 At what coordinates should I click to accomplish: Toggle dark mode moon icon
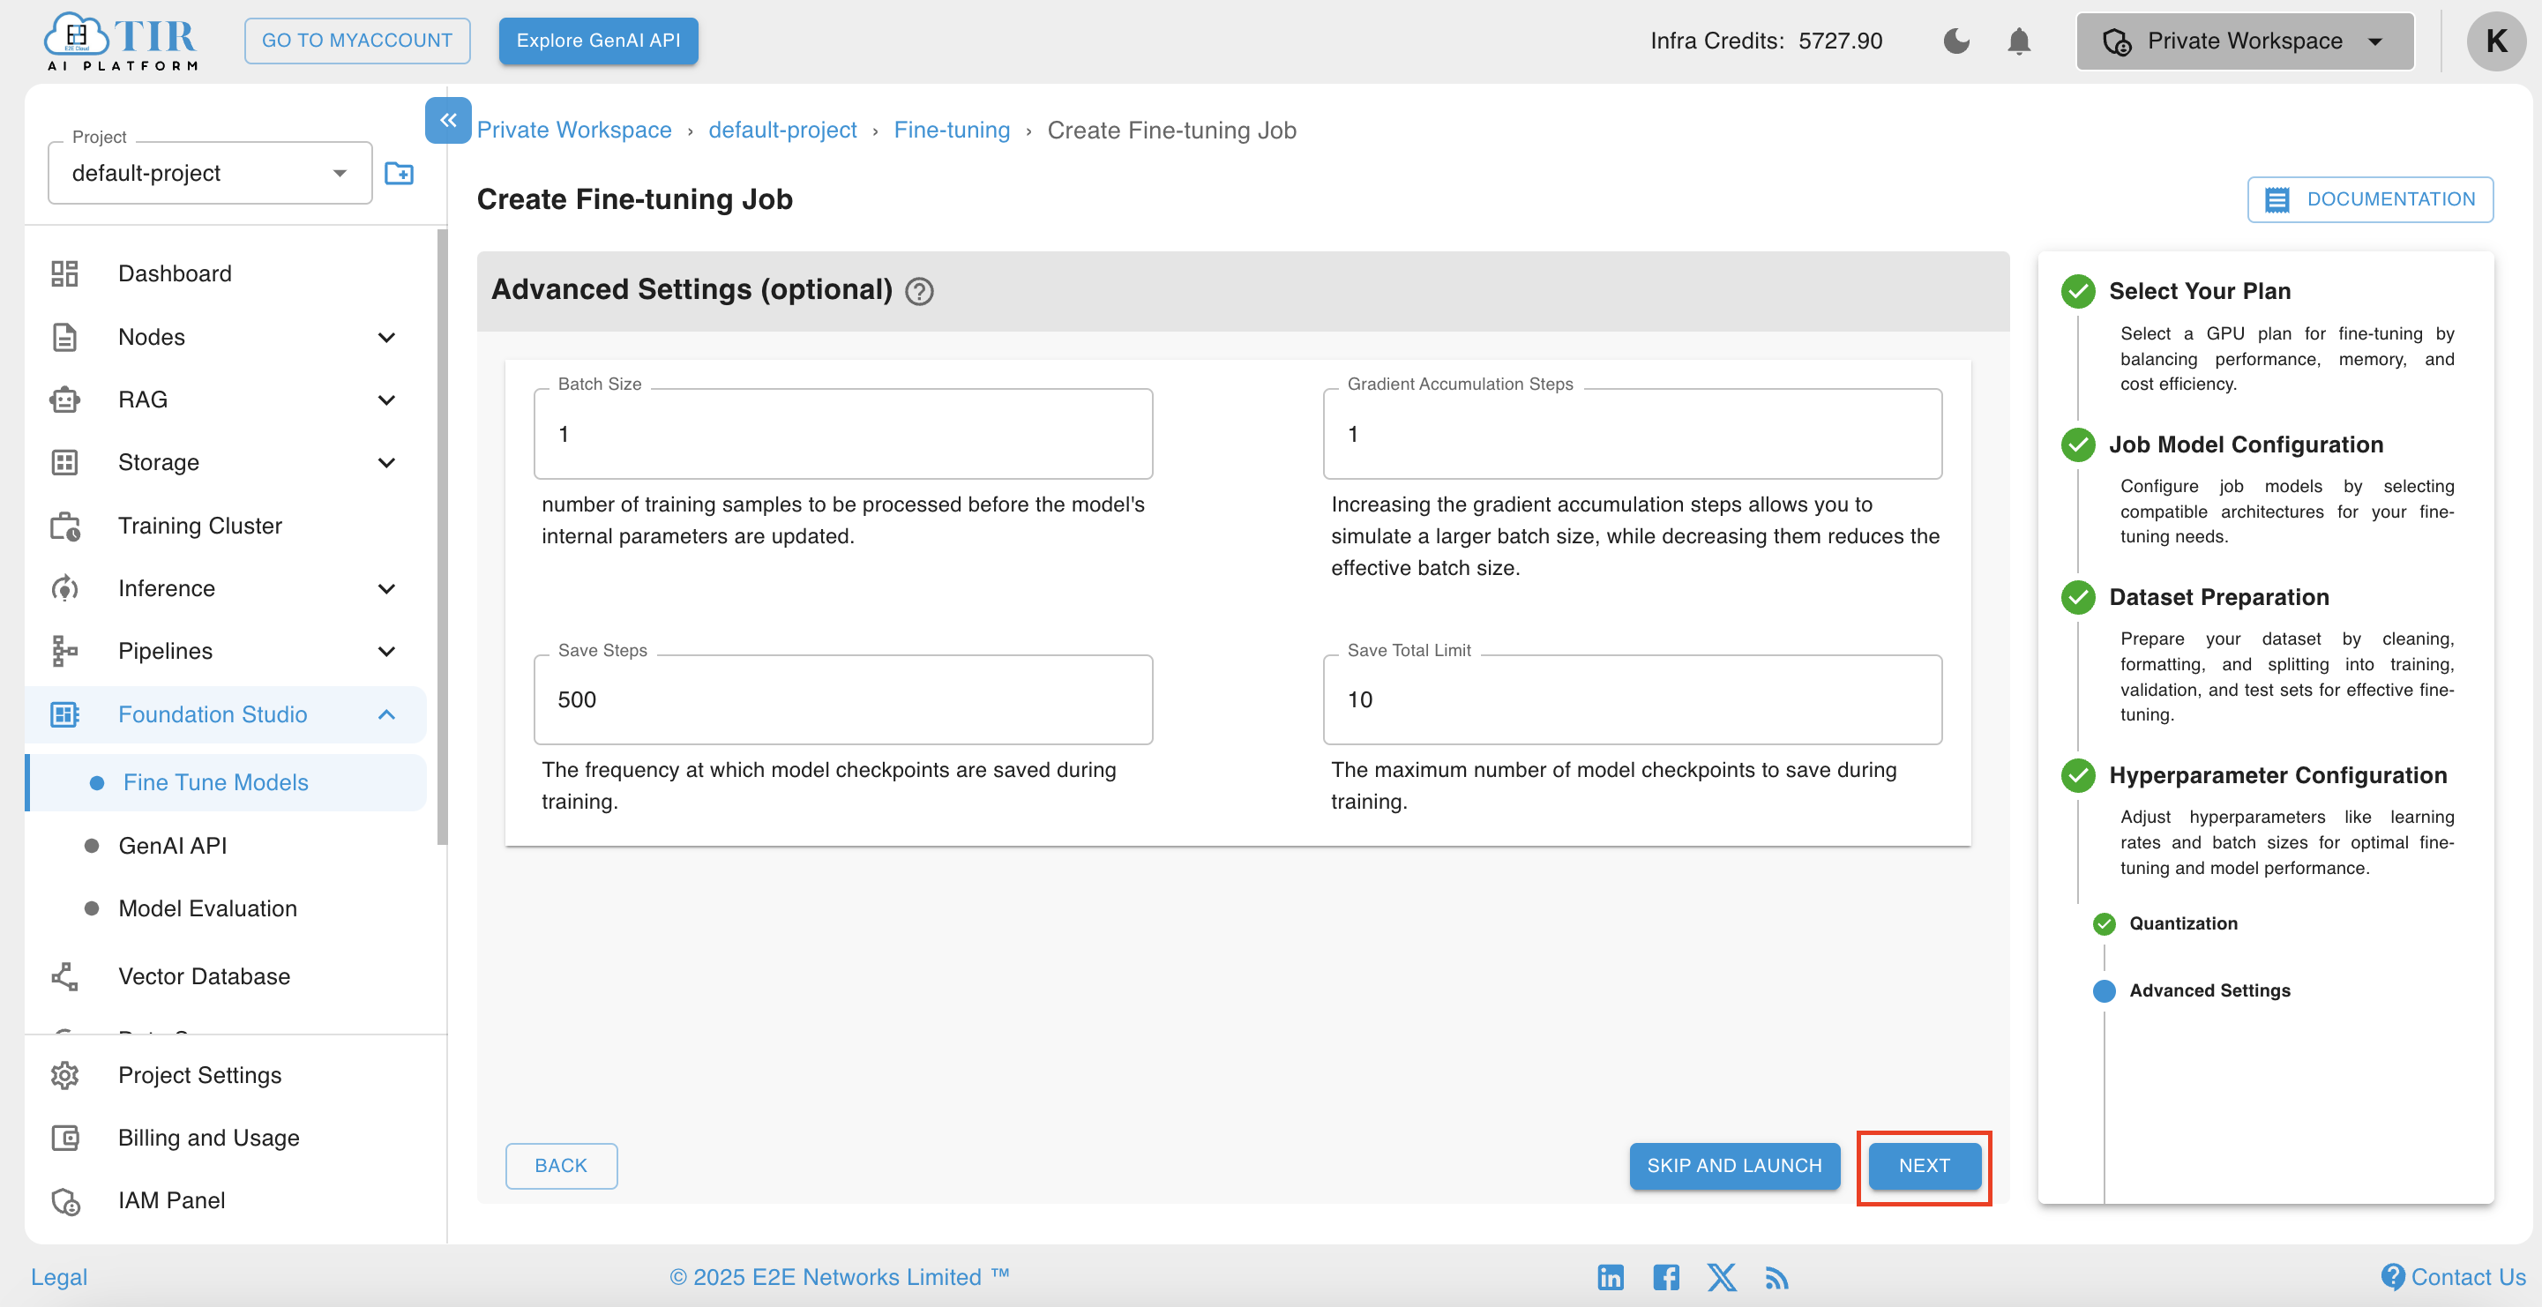(1955, 41)
